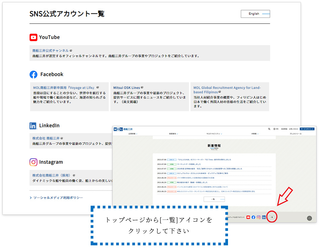Open Instagram from the inset page footer icons
The image size is (319, 248).
pos(259,217)
